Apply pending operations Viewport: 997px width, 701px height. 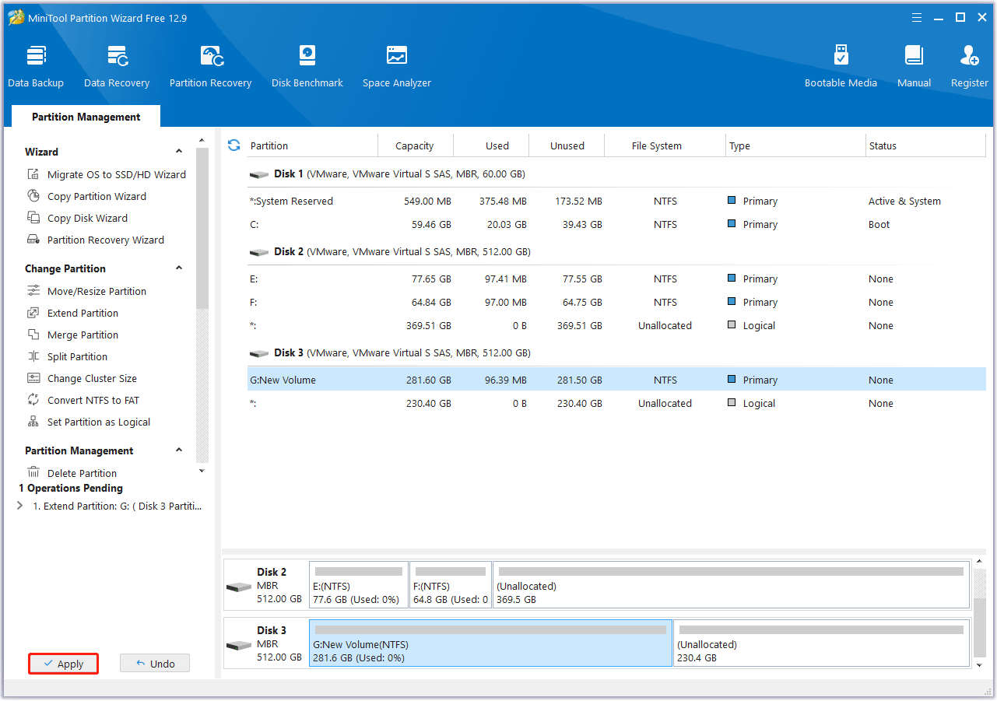pos(64,664)
